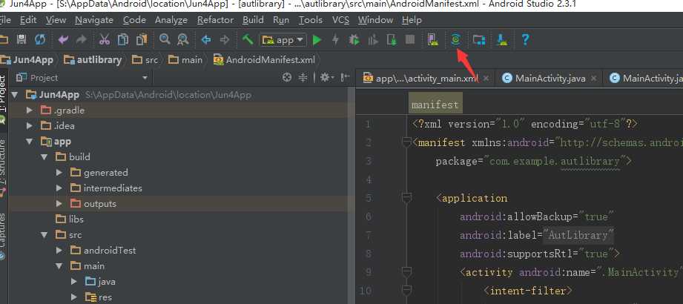This screenshot has width=683, height=304.
Task: Close the activity_main.xml tab
Action: (x=486, y=79)
